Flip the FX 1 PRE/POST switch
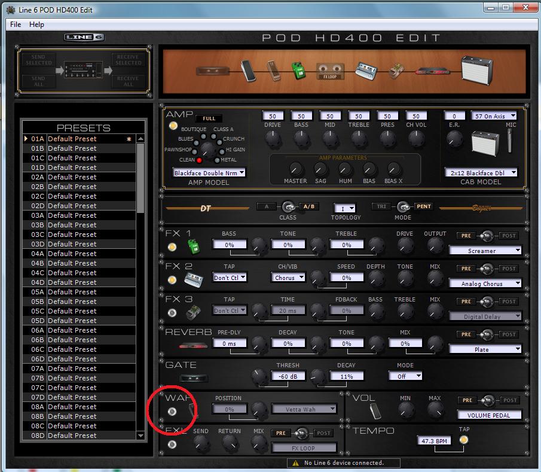The width and height of the screenshot is (541, 472). tap(487, 236)
